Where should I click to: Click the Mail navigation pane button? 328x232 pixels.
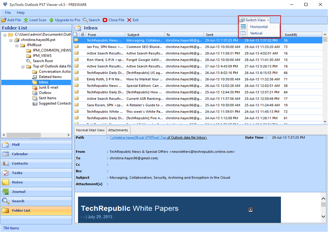point(36,145)
